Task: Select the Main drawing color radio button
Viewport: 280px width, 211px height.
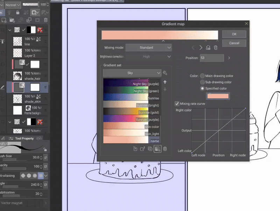Action: tap(202, 76)
